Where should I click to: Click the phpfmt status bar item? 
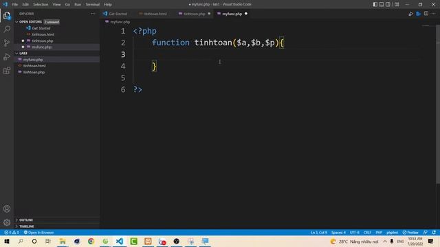tap(392, 233)
